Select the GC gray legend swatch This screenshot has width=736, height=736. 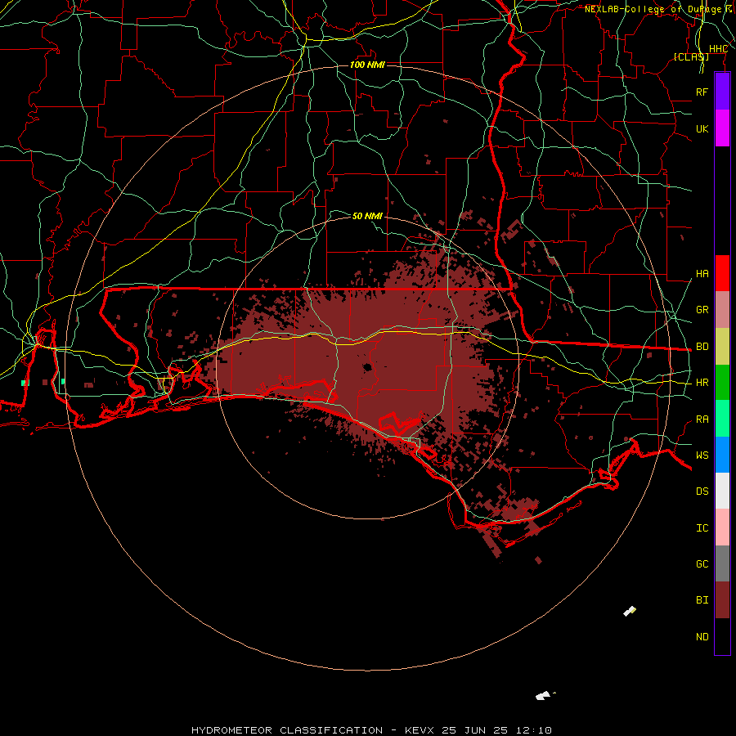coord(722,563)
